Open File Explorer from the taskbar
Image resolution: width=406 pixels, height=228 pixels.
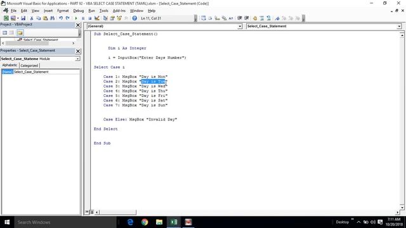(159, 222)
